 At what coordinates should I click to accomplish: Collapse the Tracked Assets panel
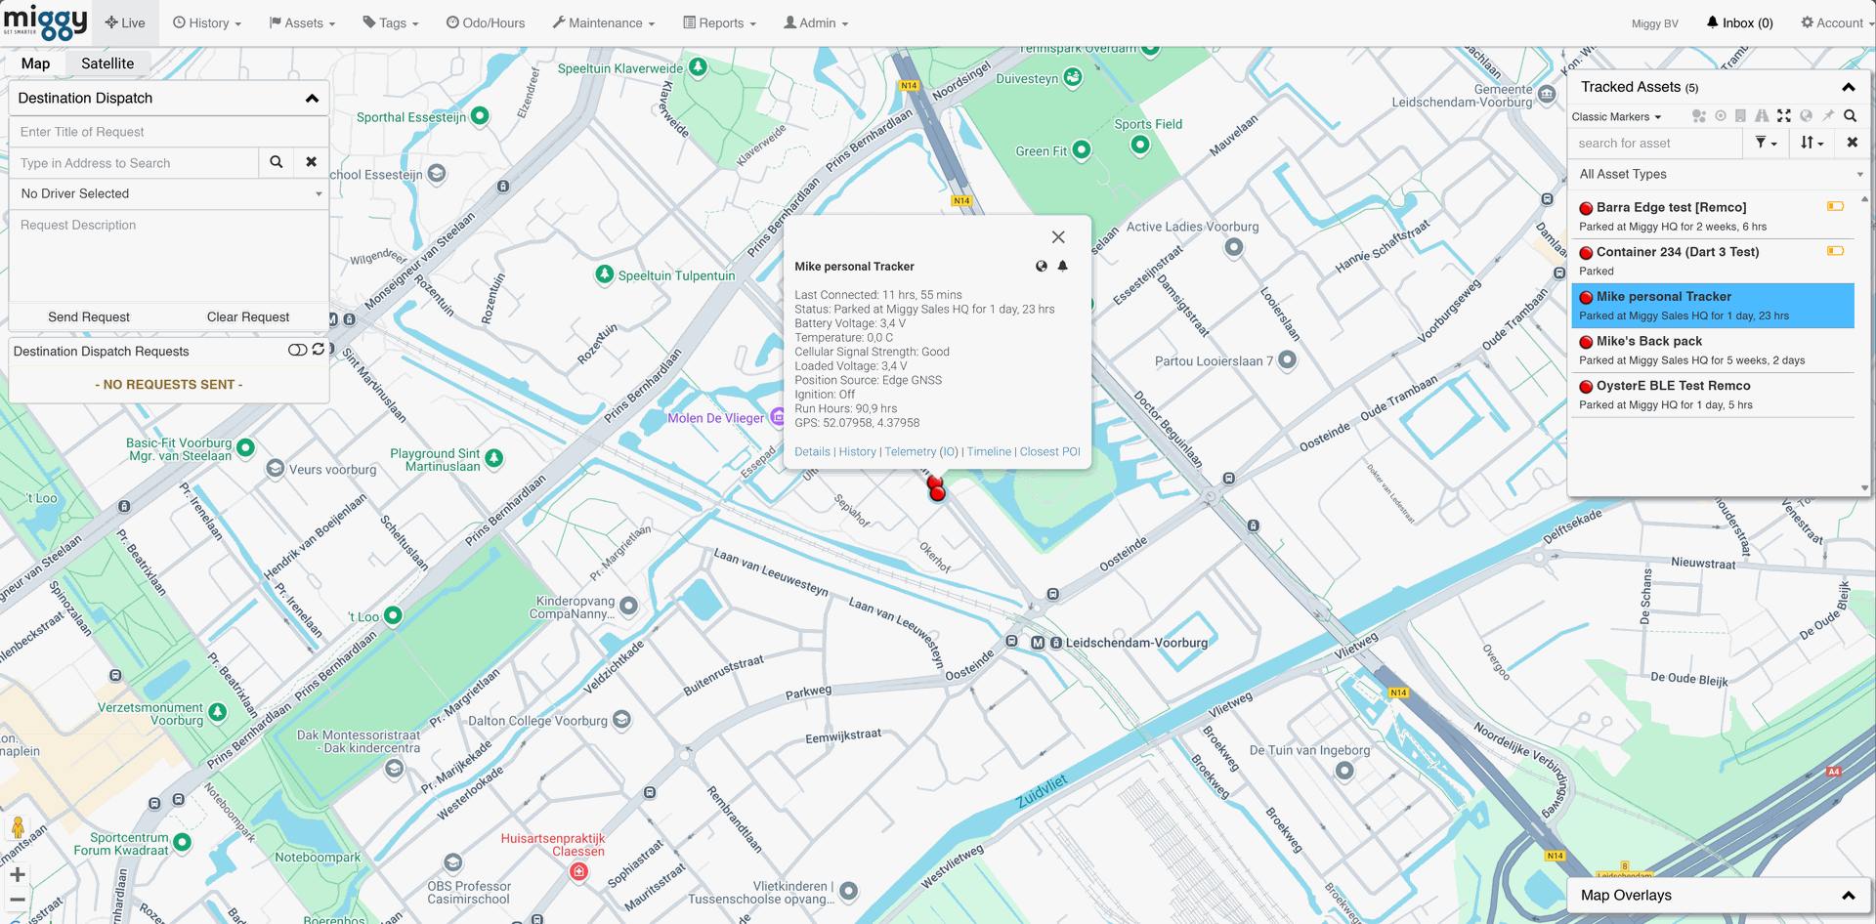(x=1848, y=87)
